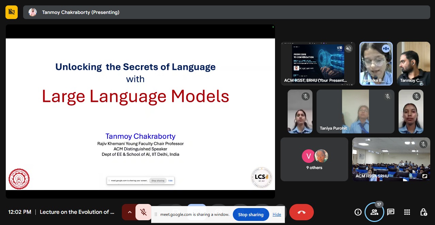Select Anshika's speaking video tile
435x225 pixels.
(376, 63)
